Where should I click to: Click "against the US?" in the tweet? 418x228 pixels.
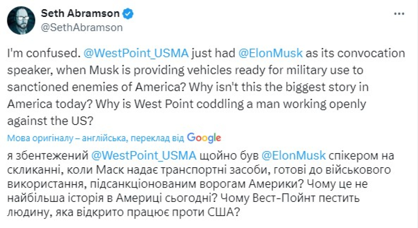pyautogui.click(x=50, y=121)
